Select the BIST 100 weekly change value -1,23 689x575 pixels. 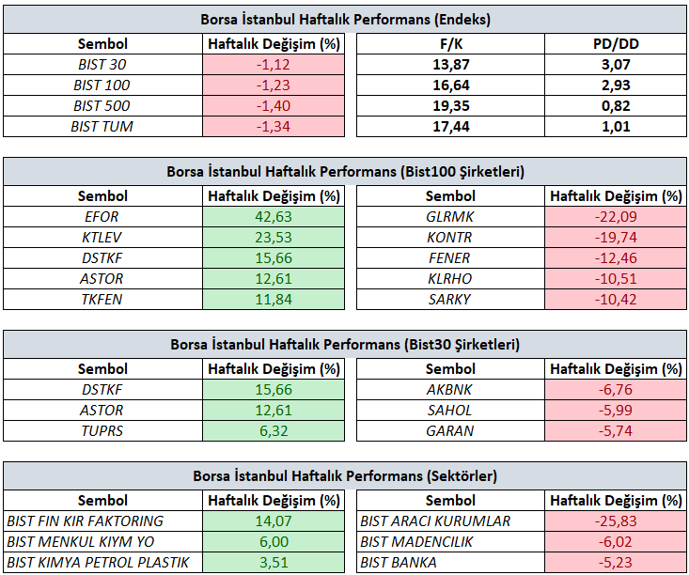click(x=274, y=85)
